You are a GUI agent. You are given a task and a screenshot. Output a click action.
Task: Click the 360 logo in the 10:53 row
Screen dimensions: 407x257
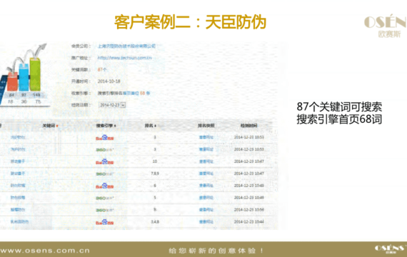[105, 149]
